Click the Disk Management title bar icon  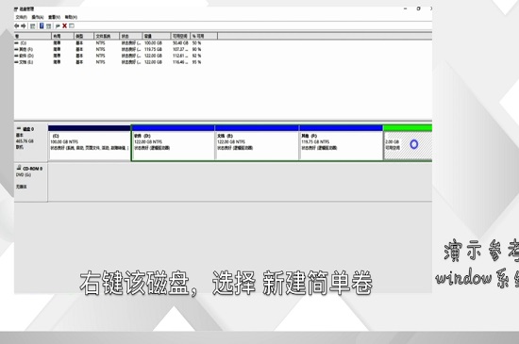coord(16,8)
